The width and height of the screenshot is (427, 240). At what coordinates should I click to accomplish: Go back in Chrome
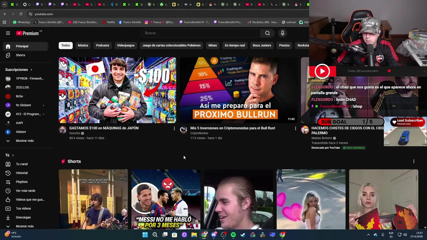[x=5, y=14]
